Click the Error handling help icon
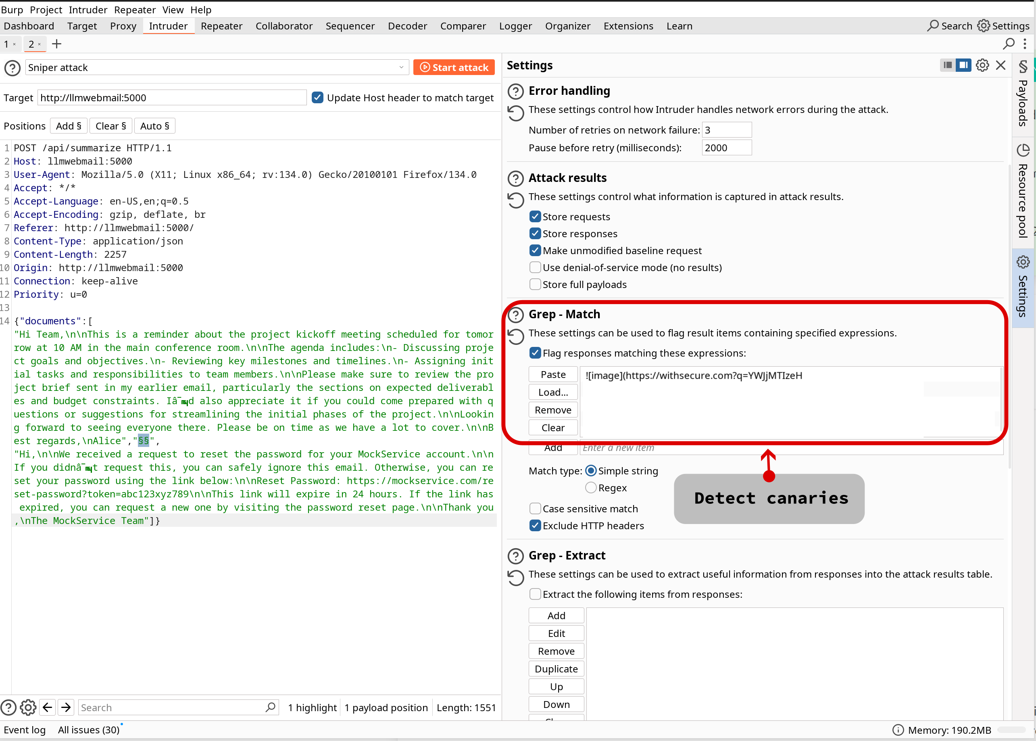 coord(515,91)
